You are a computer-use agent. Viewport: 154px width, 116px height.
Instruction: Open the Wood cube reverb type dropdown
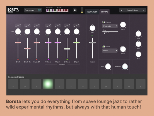click(110, 26)
